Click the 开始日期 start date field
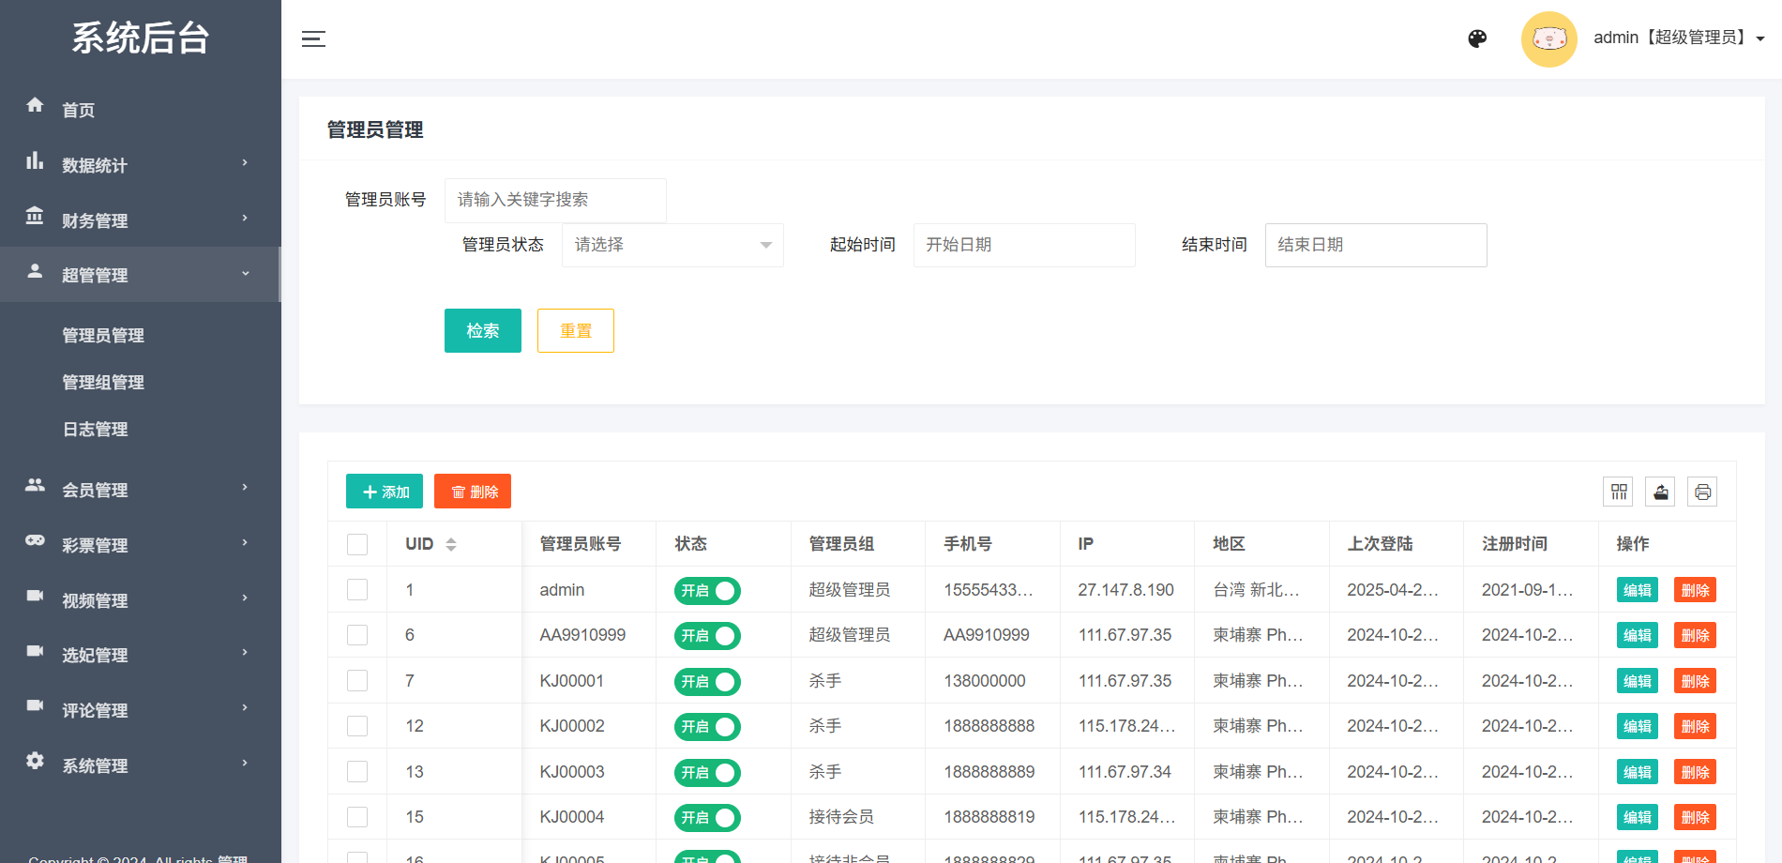Viewport: 1782px width, 863px height. point(1023,245)
